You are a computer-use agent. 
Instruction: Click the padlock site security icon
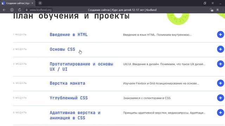tap(27, 10)
